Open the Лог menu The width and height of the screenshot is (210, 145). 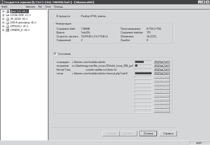pyautogui.click(x=40, y=7)
